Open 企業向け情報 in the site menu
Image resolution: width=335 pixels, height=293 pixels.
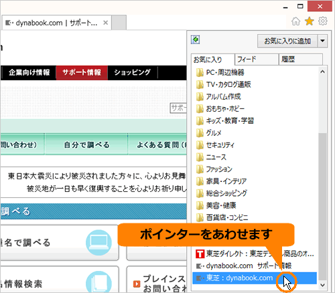coord(29,73)
